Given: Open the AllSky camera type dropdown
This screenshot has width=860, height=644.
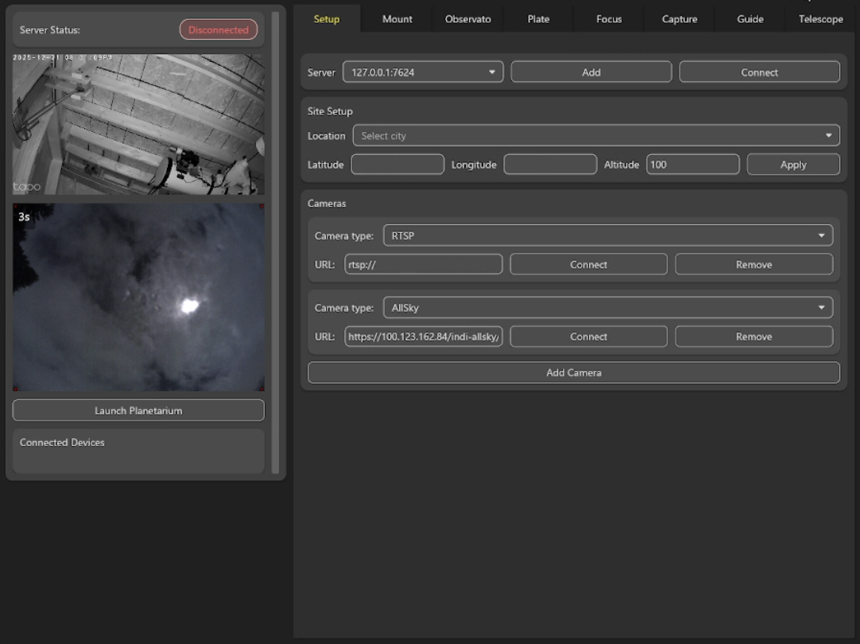Looking at the screenshot, I should pos(607,308).
